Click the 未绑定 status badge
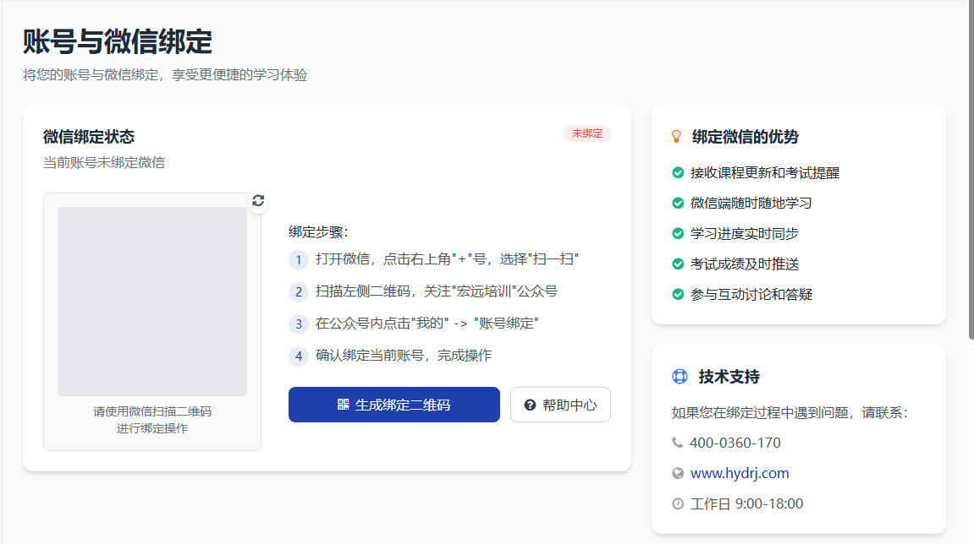Image resolution: width=974 pixels, height=544 pixels. [x=586, y=133]
